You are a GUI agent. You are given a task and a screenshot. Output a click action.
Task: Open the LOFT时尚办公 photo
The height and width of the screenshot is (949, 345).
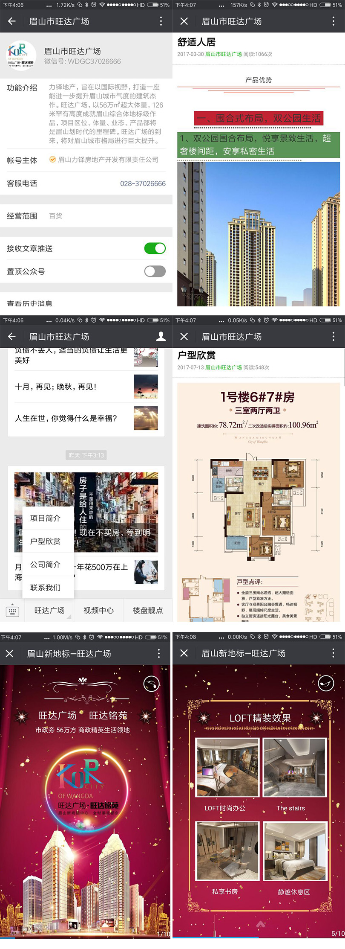pyautogui.click(x=227, y=768)
